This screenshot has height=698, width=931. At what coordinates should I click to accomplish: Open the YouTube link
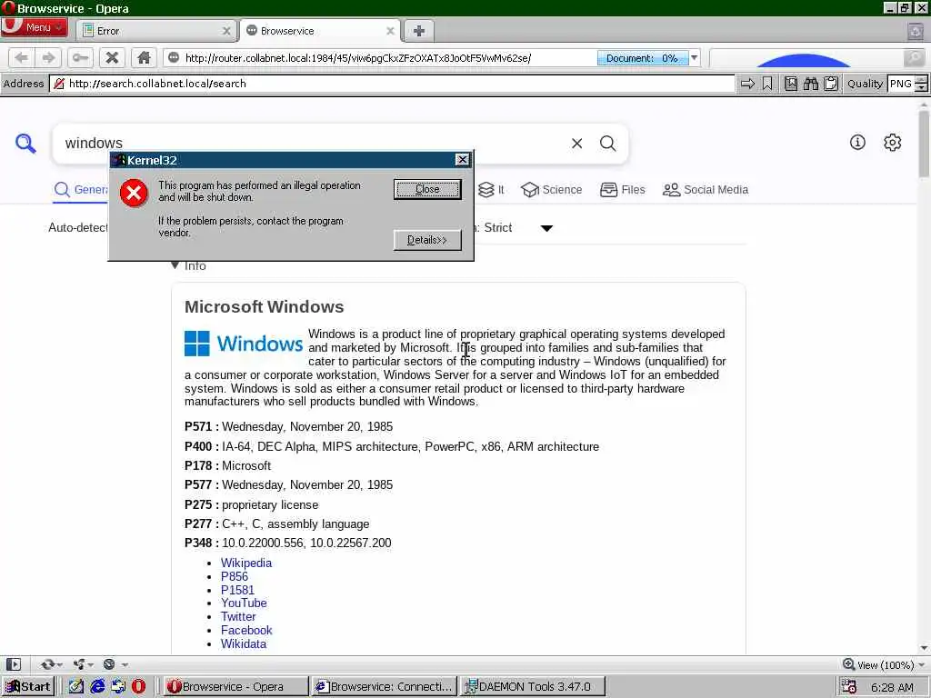[244, 603]
